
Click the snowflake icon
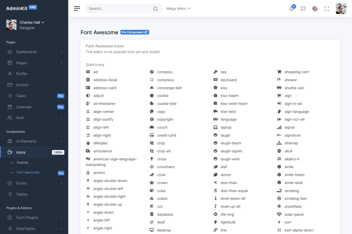[279, 207]
